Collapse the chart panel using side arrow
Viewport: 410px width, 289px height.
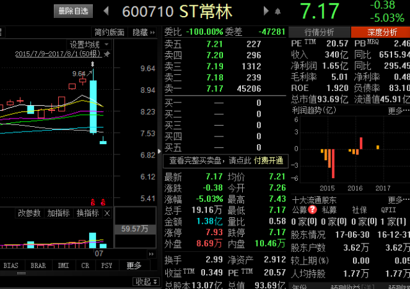point(160,151)
